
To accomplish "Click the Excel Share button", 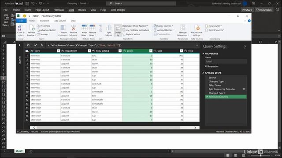I will (247, 10).
